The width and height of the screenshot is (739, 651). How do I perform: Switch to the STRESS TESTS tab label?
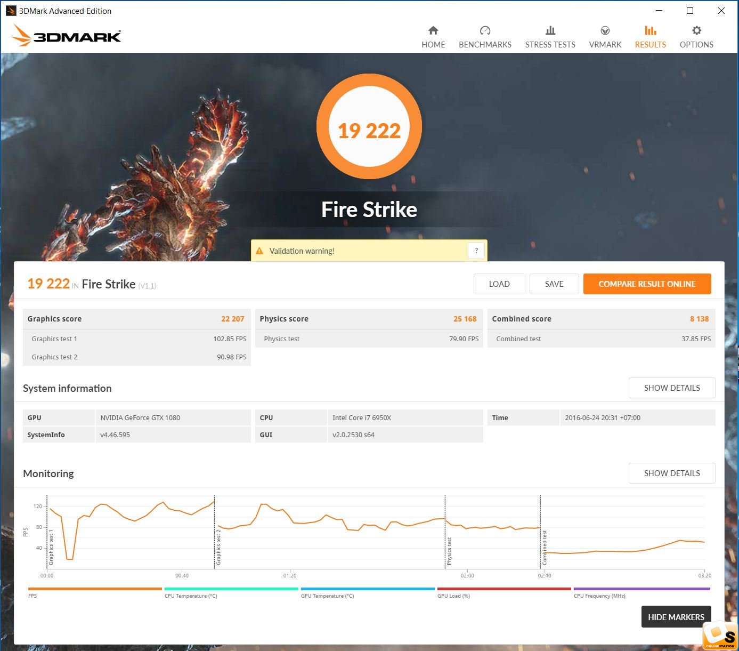pos(550,45)
